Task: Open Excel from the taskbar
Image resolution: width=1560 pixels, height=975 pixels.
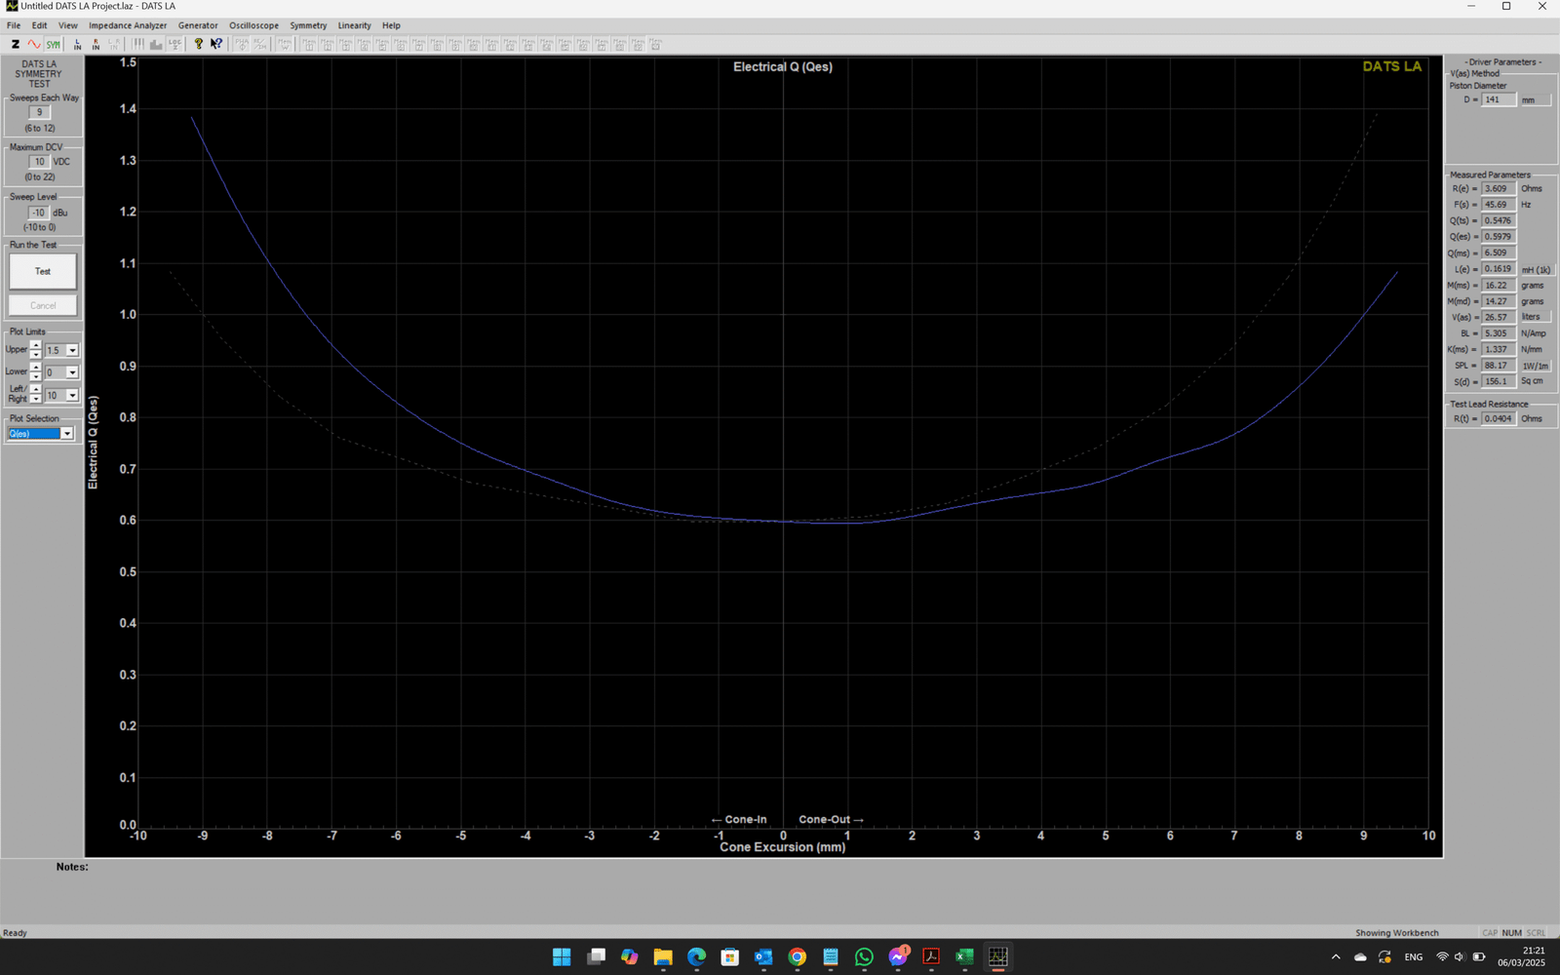Action: pyautogui.click(x=964, y=956)
